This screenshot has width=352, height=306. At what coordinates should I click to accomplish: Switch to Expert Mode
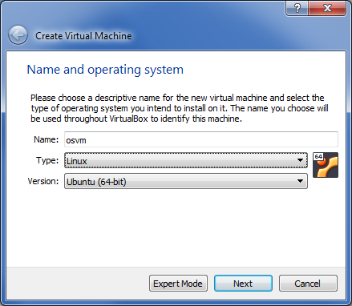[x=178, y=284]
